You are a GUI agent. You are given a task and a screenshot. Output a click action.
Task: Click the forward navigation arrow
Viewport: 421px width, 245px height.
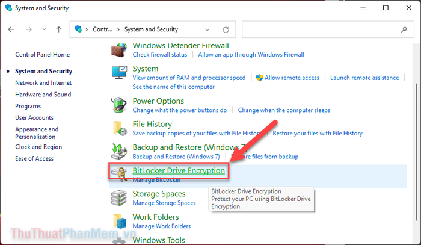pyautogui.click(x=28, y=29)
